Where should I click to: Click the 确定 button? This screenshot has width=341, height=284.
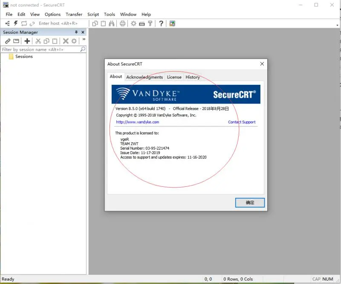click(250, 203)
